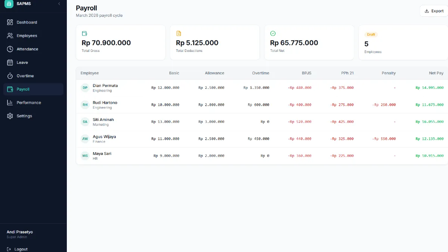Click the DP avatar for Dian Permata
This screenshot has width=448, height=252.
85,88
